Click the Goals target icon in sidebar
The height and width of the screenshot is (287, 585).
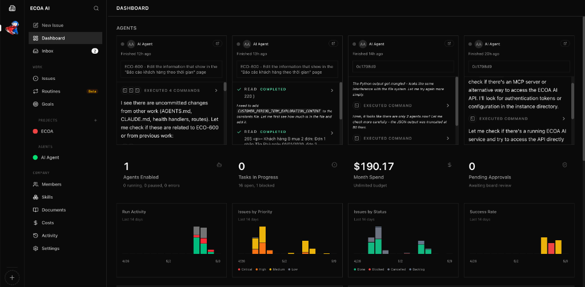click(35, 104)
